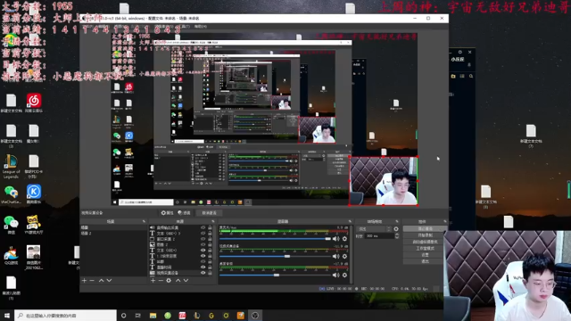571x321 pixels.
Task: Toggle lock on 窗口采集 2 source
Action: tap(210, 239)
